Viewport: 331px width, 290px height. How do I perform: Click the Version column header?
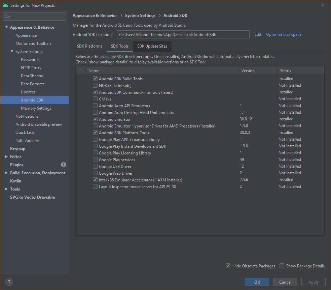point(258,71)
